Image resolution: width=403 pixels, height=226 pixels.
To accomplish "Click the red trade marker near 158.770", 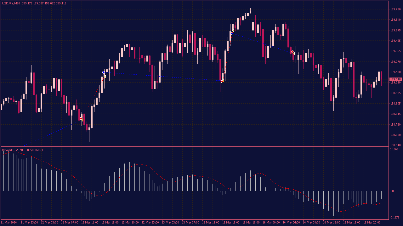I will (x=81, y=118).
